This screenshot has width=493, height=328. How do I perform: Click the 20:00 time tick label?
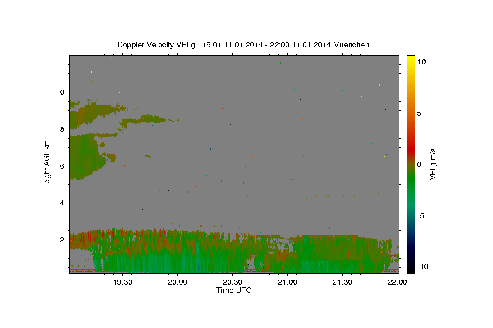pyautogui.click(x=178, y=282)
